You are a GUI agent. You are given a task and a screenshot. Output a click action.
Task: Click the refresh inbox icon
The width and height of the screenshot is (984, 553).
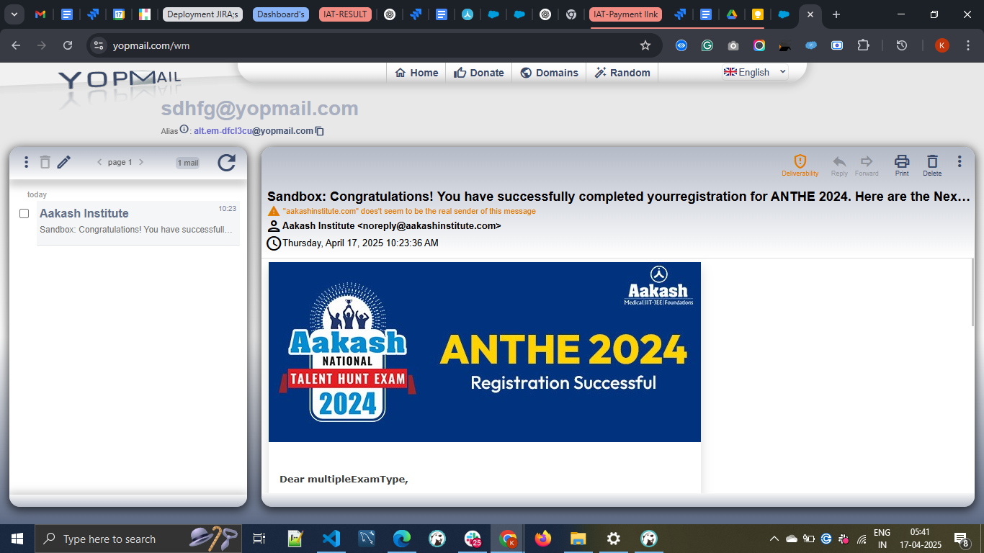tap(226, 163)
